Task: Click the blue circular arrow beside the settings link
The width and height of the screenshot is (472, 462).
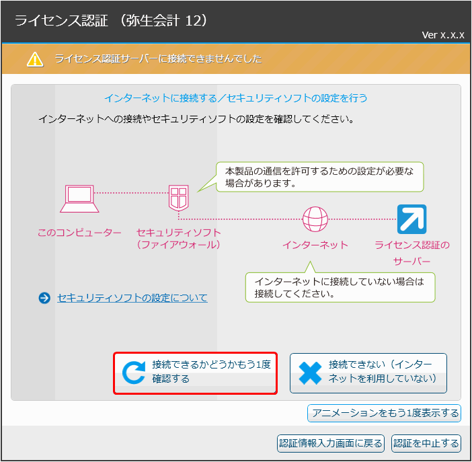Action: click(45, 298)
